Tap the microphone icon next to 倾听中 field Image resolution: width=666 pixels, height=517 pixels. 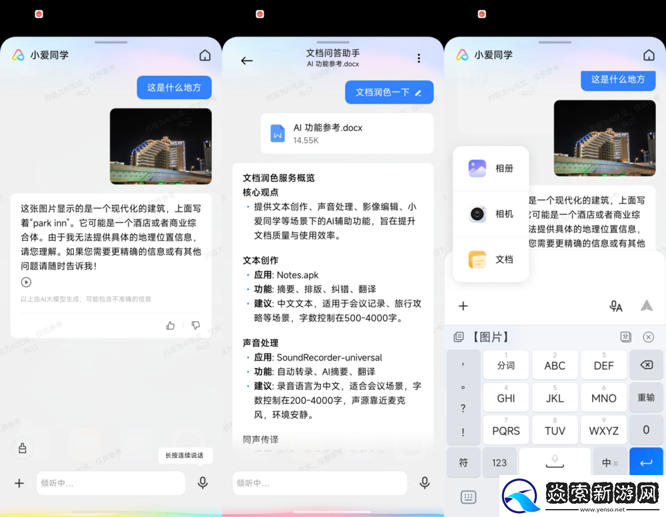203,483
